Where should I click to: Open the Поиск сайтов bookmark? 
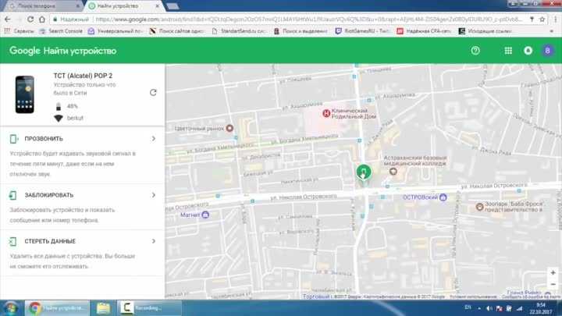[x=176, y=31]
